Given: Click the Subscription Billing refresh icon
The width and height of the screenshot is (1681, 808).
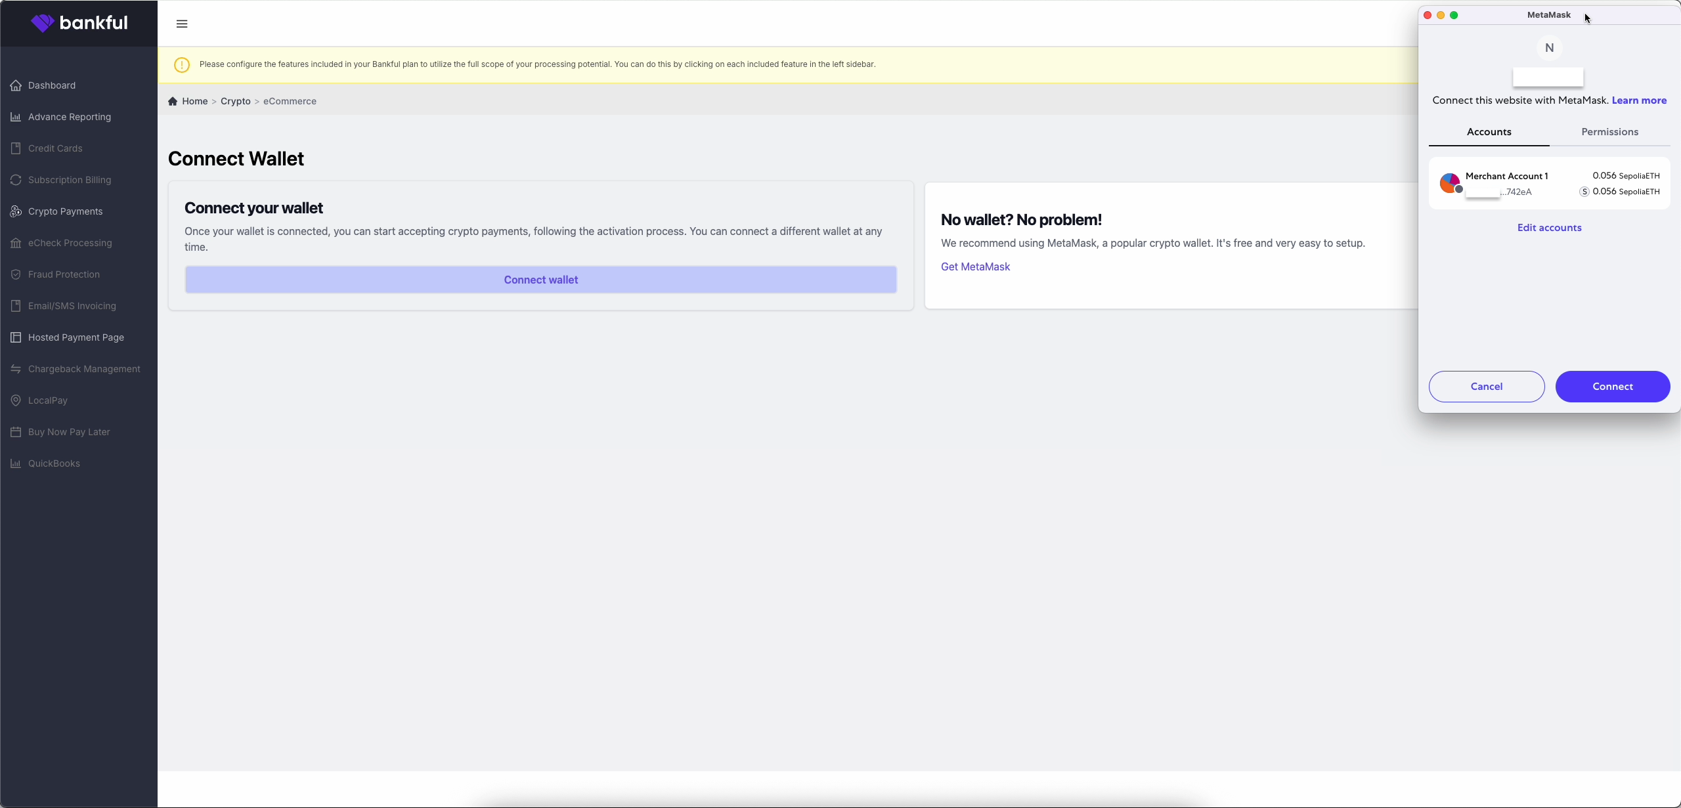Looking at the screenshot, I should coord(16,180).
